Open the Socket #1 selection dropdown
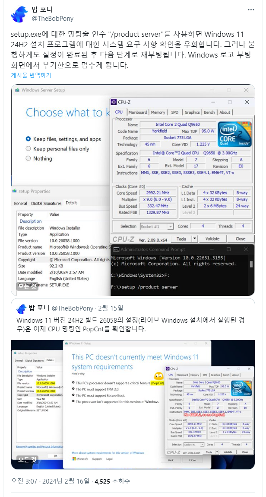 tap(157, 226)
